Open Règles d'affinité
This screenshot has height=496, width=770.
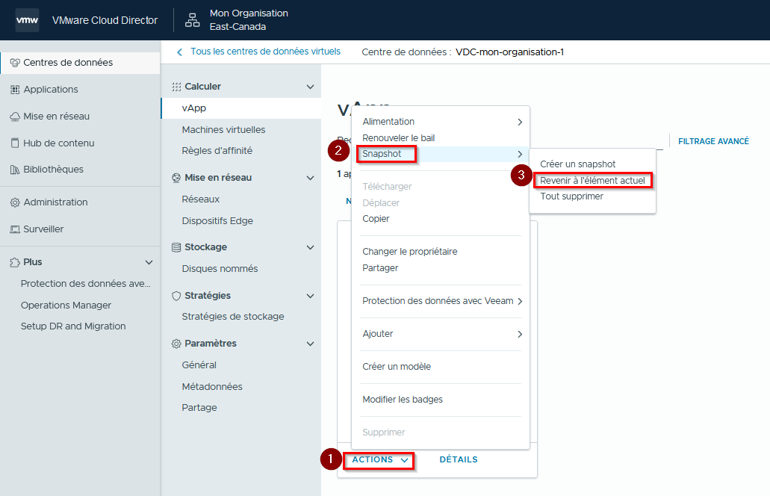click(x=217, y=151)
